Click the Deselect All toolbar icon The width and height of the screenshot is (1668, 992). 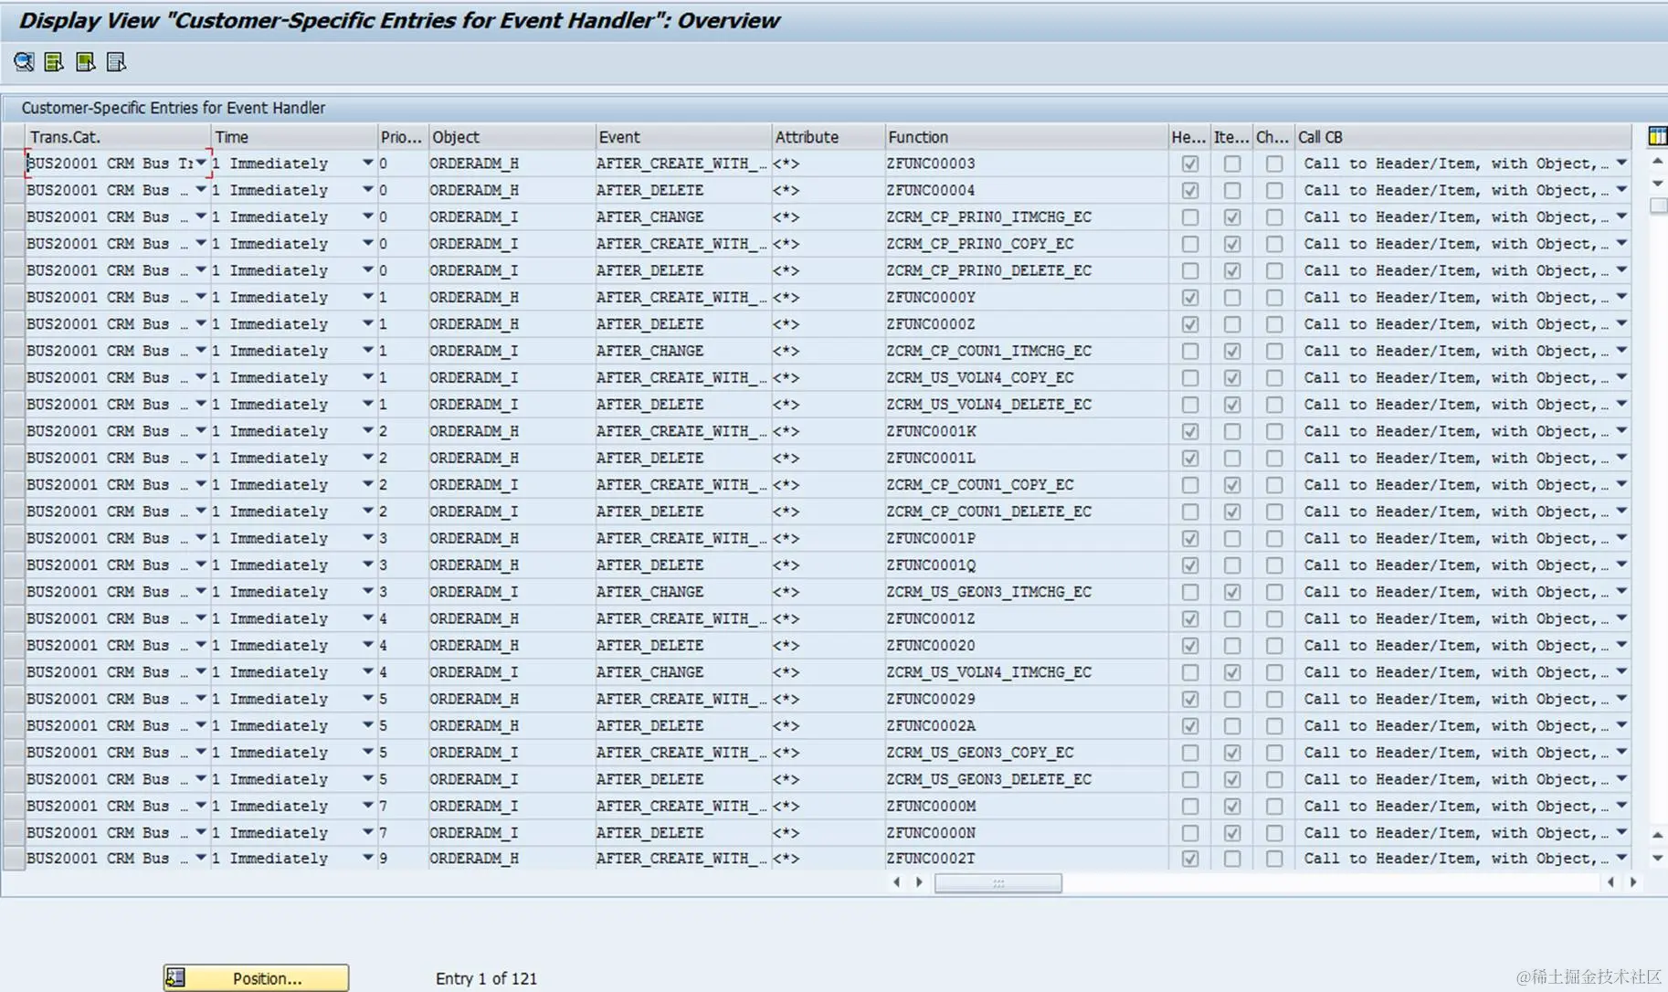click(116, 62)
